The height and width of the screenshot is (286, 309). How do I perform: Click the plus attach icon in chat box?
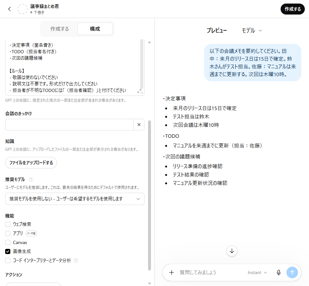(172, 272)
